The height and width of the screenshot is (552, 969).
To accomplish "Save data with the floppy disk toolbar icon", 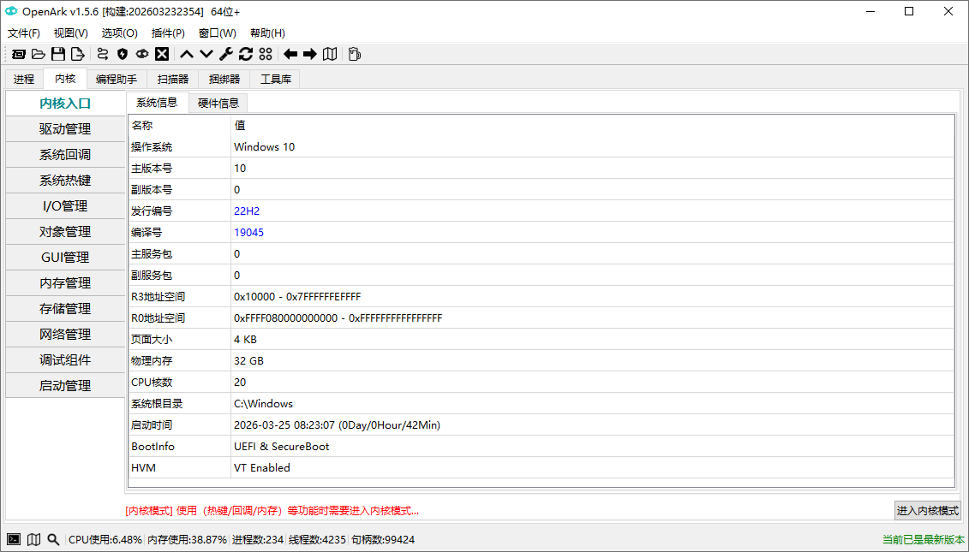I will click(x=58, y=54).
